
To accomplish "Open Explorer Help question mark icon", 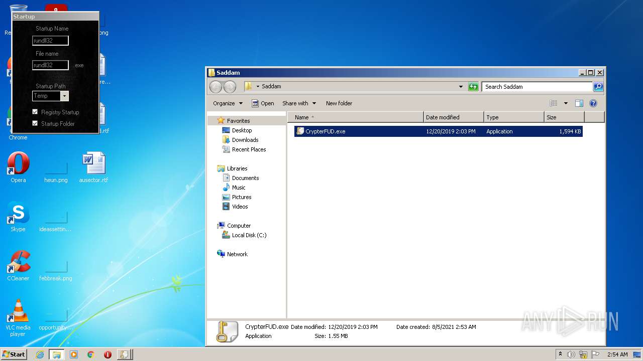I will click(593, 103).
